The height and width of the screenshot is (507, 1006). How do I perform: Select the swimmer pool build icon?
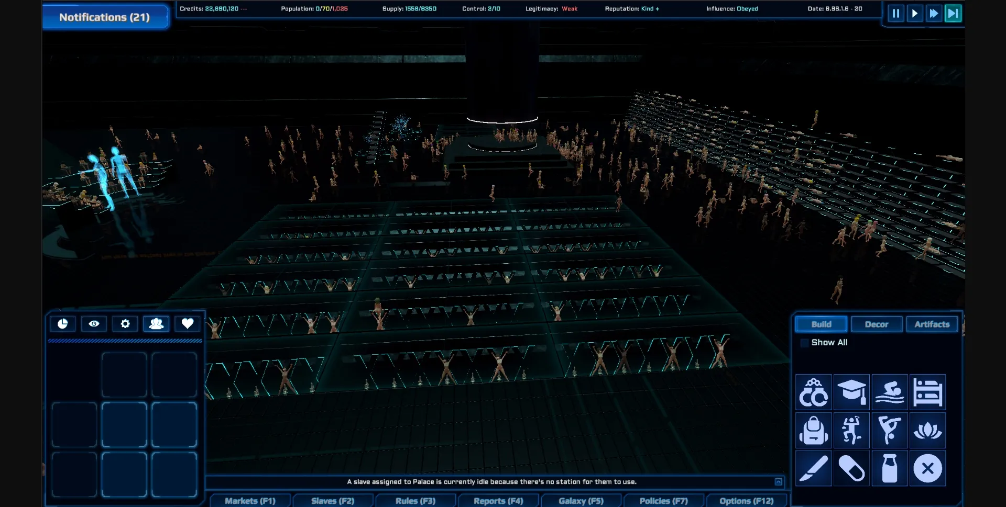[890, 392]
